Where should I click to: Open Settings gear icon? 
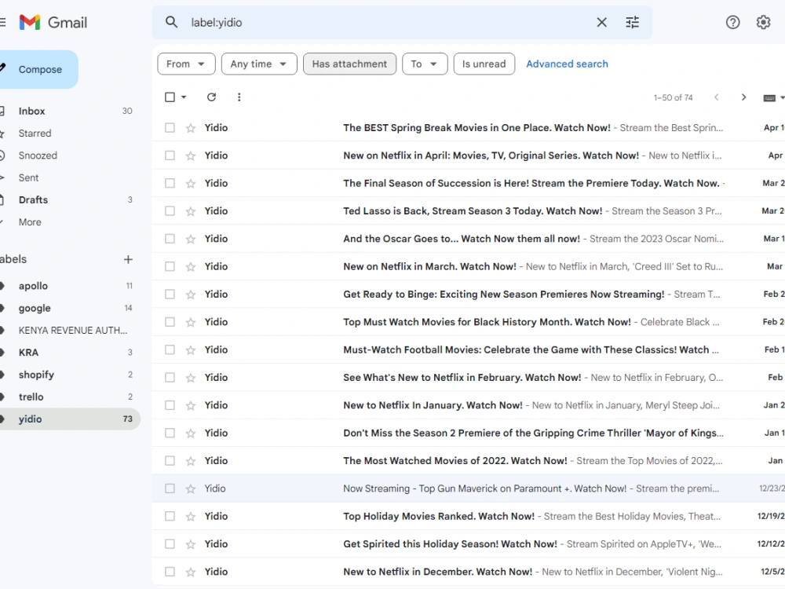pos(764,22)
